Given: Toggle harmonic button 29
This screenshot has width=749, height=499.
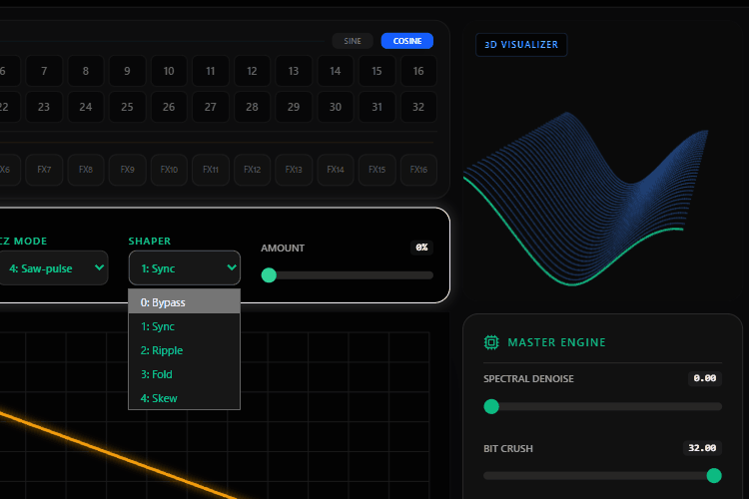Looking at the screenshot, I should [x=294, y=107].
